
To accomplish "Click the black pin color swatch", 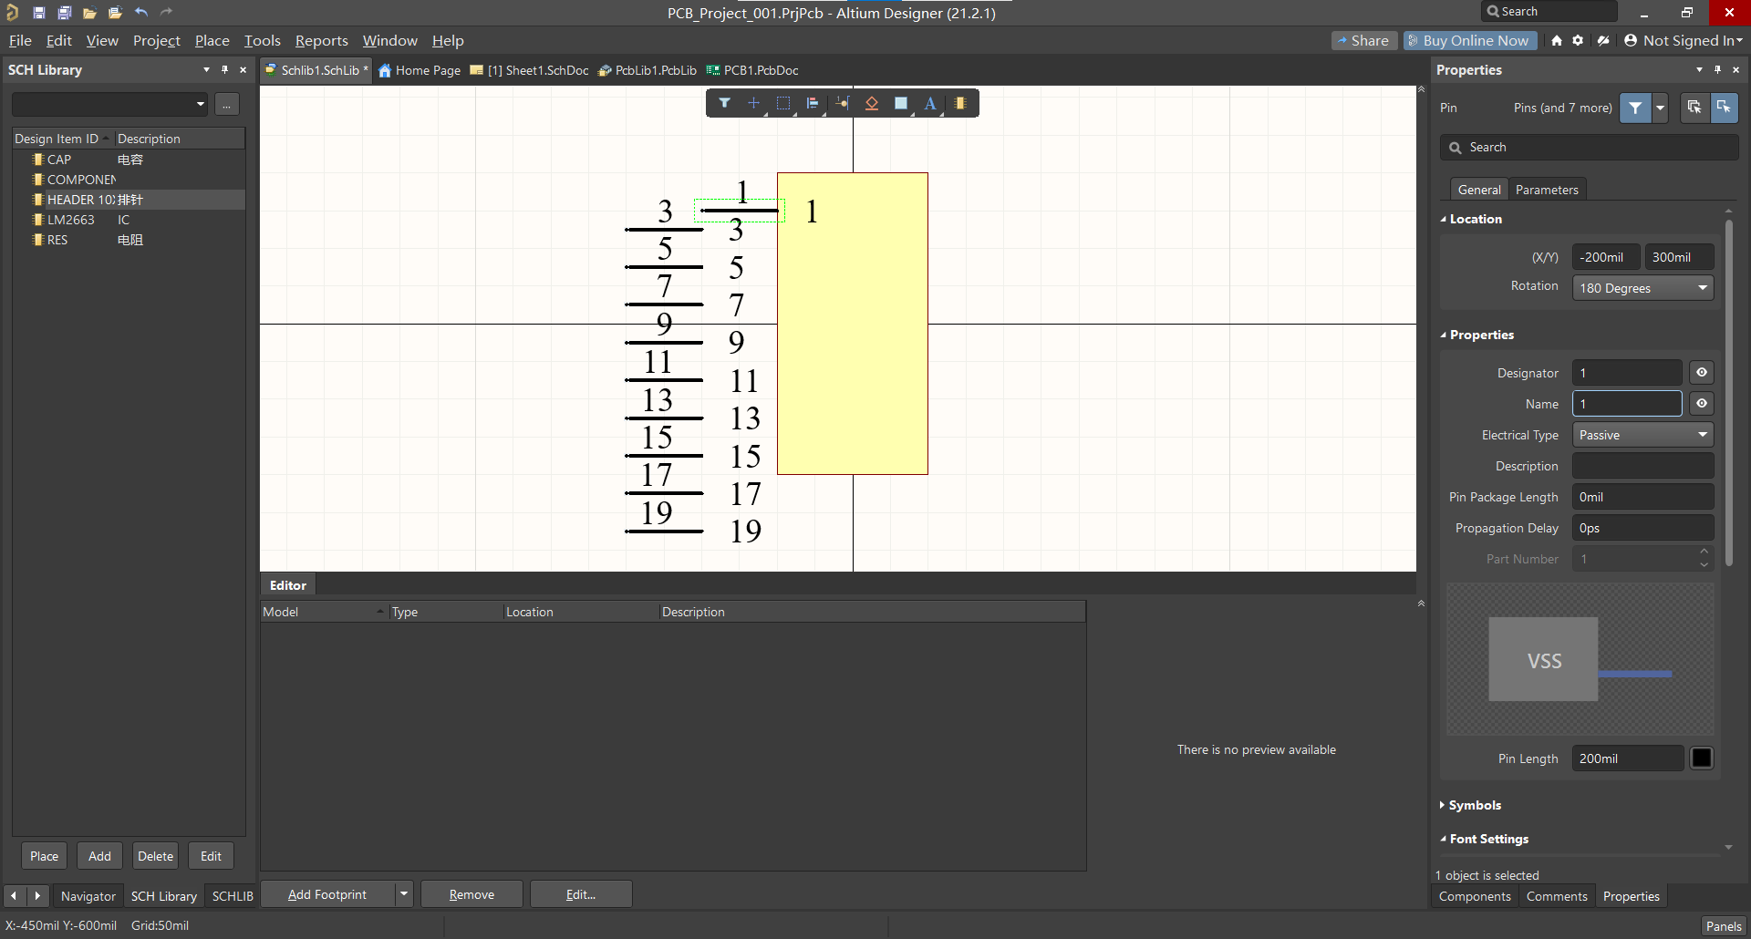I will point(1702,758).
